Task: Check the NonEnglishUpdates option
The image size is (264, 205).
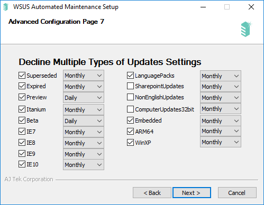Action: click(130, 97)
